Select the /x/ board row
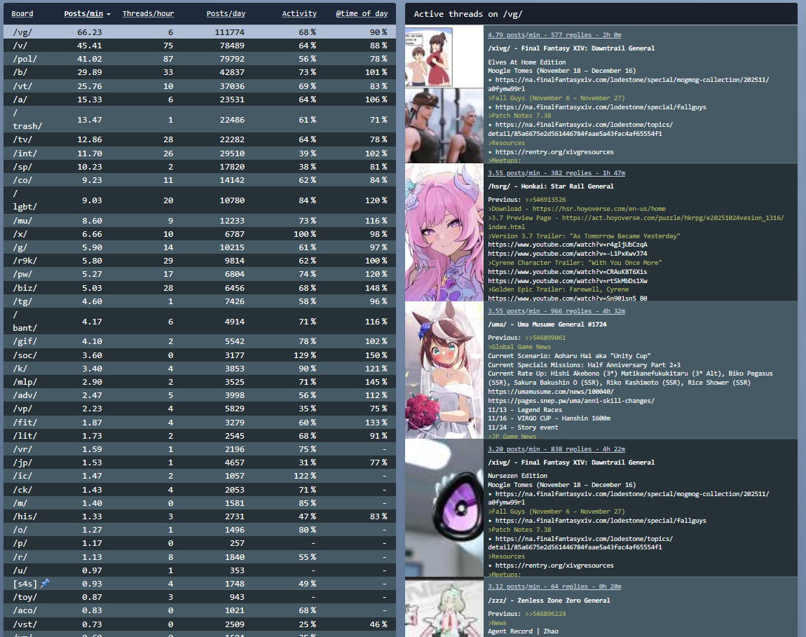806x637 pixels. tap(200, 234)
